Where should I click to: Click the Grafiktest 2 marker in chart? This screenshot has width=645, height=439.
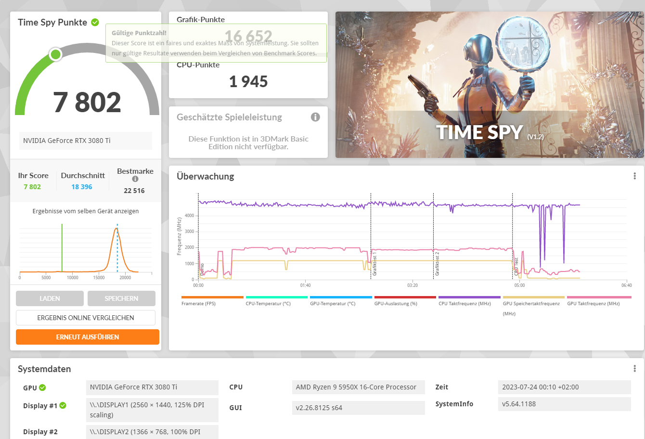437,264
